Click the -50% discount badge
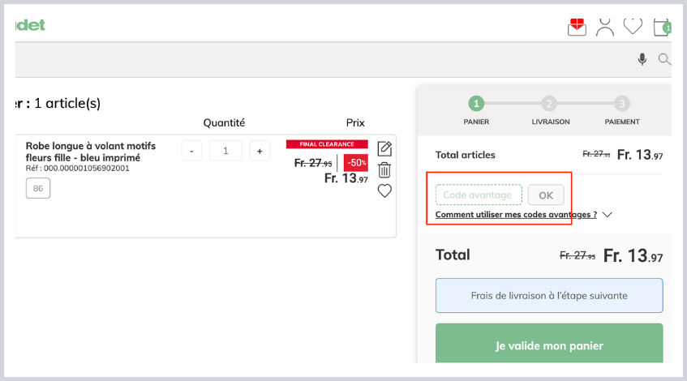Viewport: 687px width, 381px height. (x=356, y=163)
